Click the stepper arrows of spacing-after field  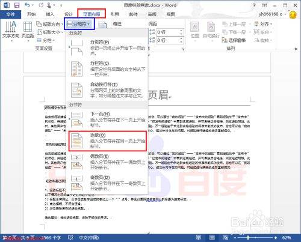[x=181, y=40]
